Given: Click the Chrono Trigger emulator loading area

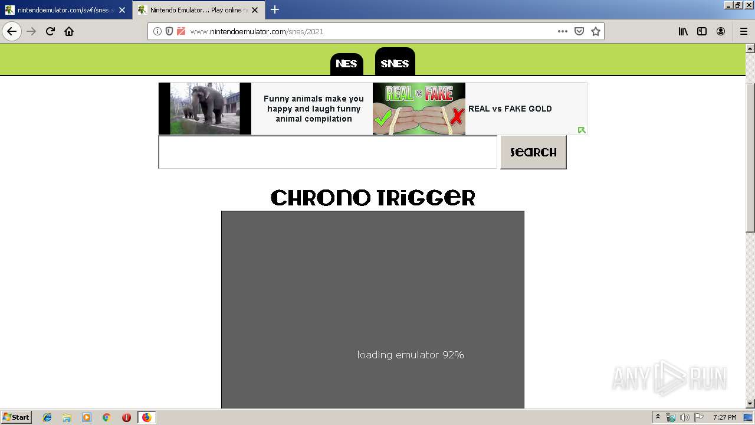Looking at the screenshot, I should (x=373, y=309).
